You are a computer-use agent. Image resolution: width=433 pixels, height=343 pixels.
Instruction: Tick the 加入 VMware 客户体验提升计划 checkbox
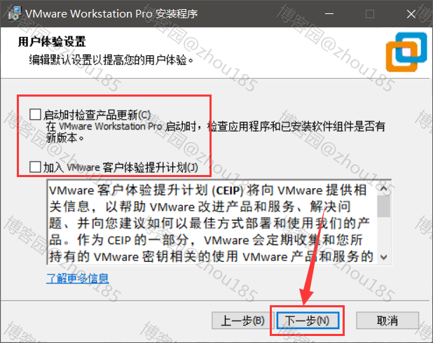pos(35,167)
